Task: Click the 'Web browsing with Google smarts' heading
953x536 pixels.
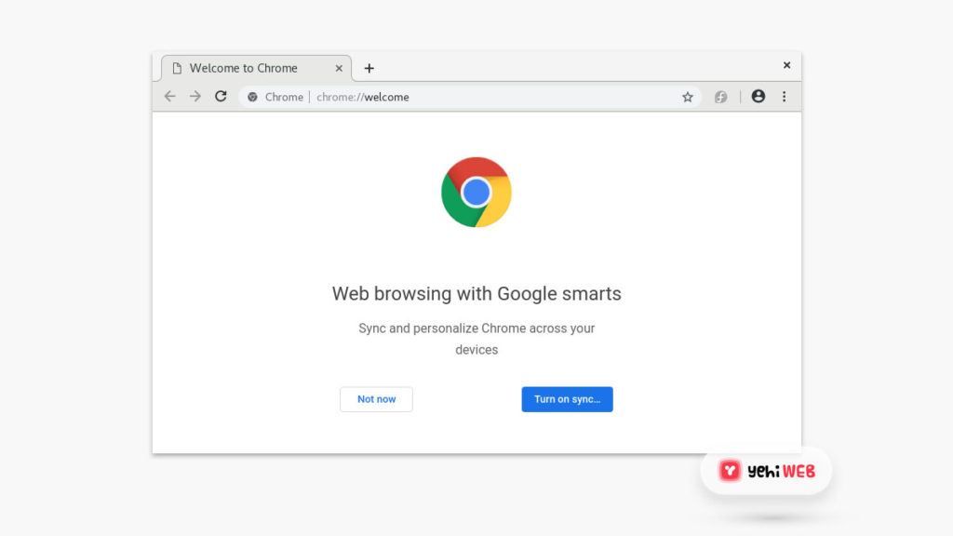Action: coord(476,294)
